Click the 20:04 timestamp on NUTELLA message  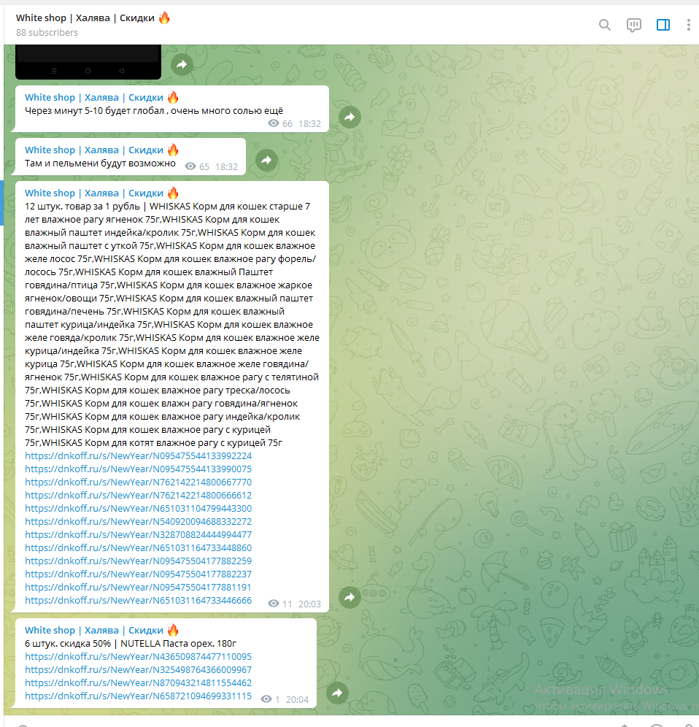click(297, 700)
